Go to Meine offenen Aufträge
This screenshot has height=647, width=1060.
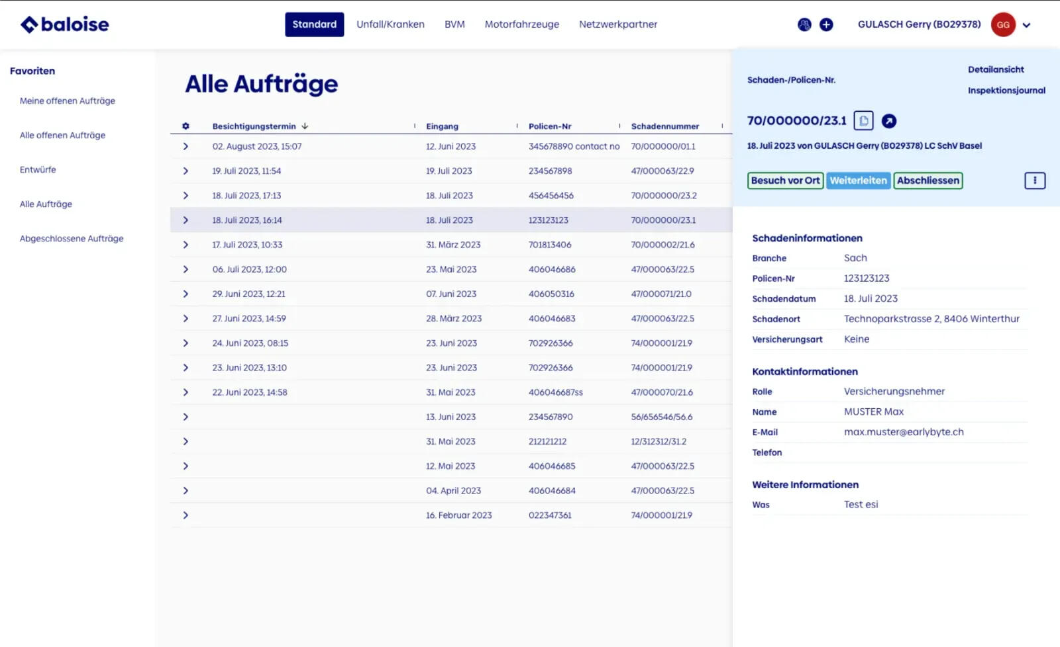[68, 101]
